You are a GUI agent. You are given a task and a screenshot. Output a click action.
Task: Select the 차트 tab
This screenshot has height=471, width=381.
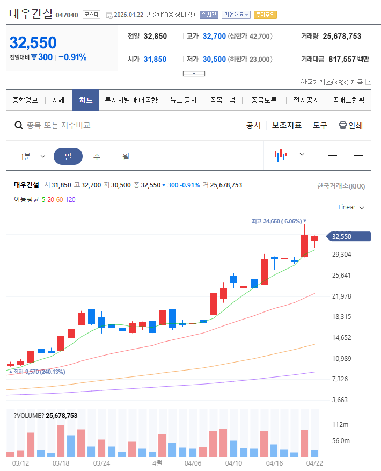[85, 100]
